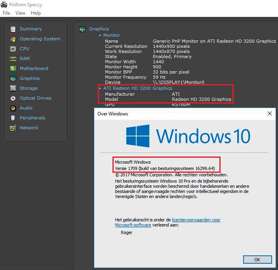278x270 pixels.
Task: Click the Manufacturer value ATI
Action: 176,94
